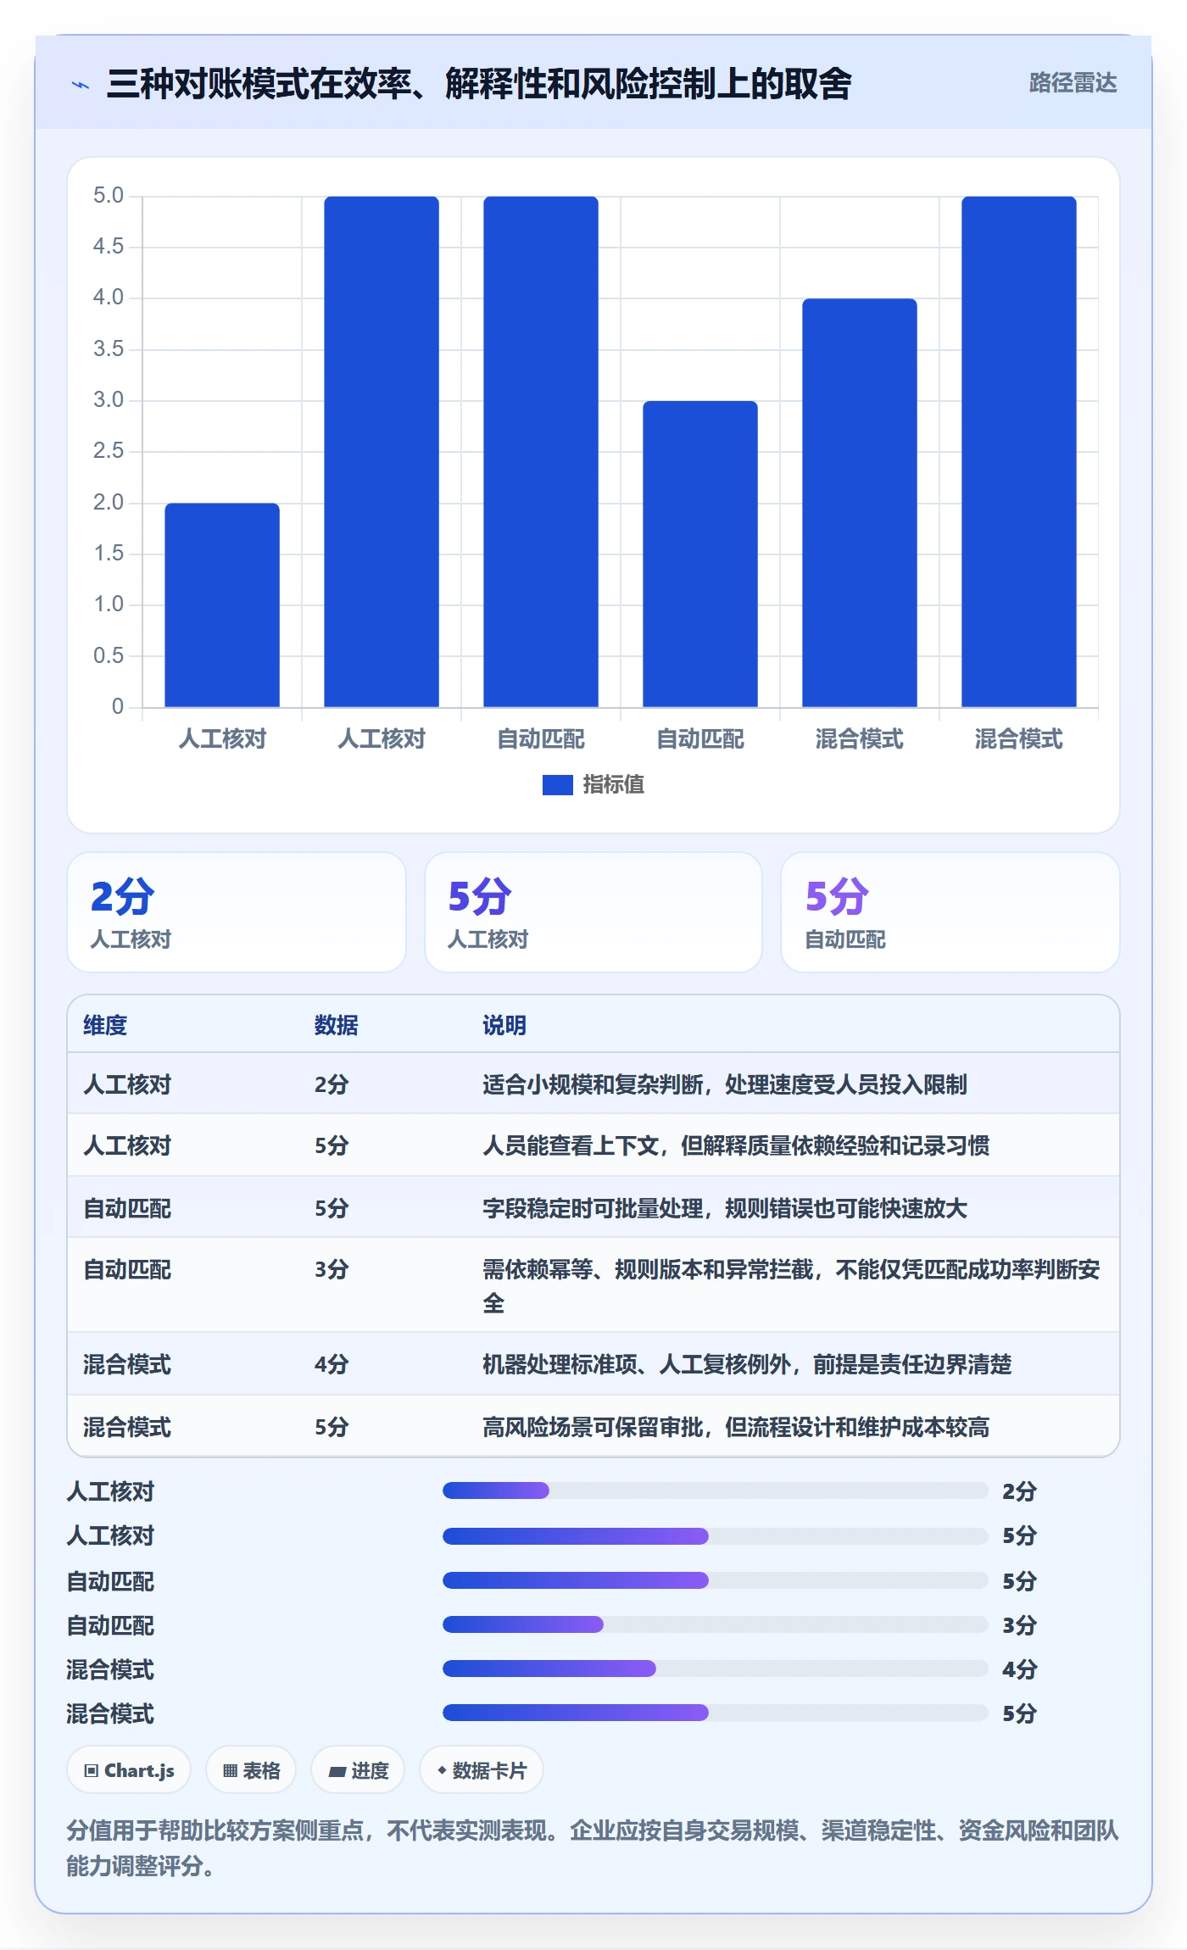Viewport: 1187px width, 1950px height.
Task: Select the 自动匹配 chart bar reaching 3.0
Action: tap(700, 554)
